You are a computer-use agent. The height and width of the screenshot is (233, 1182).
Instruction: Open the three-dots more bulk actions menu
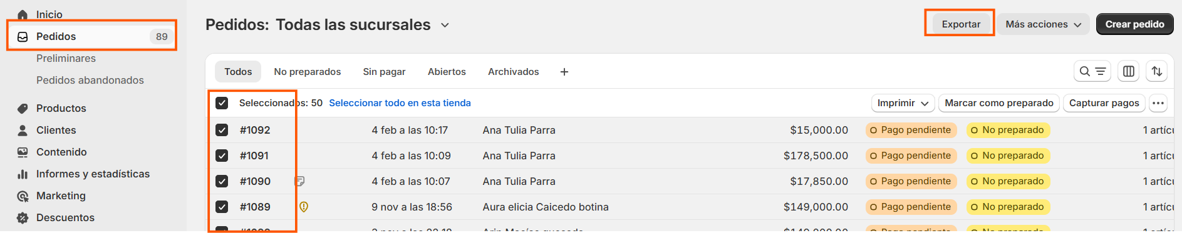click(1158, 103)
